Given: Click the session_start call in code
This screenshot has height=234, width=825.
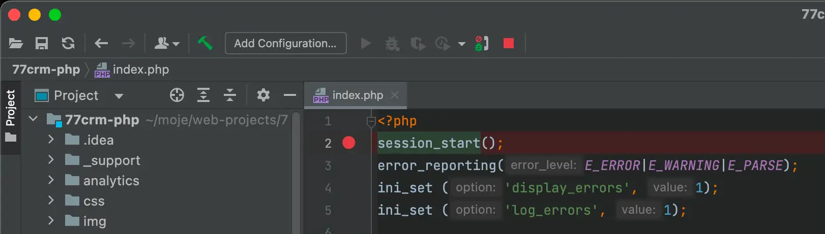Looking at the screenshot, I should click(429, 143).
